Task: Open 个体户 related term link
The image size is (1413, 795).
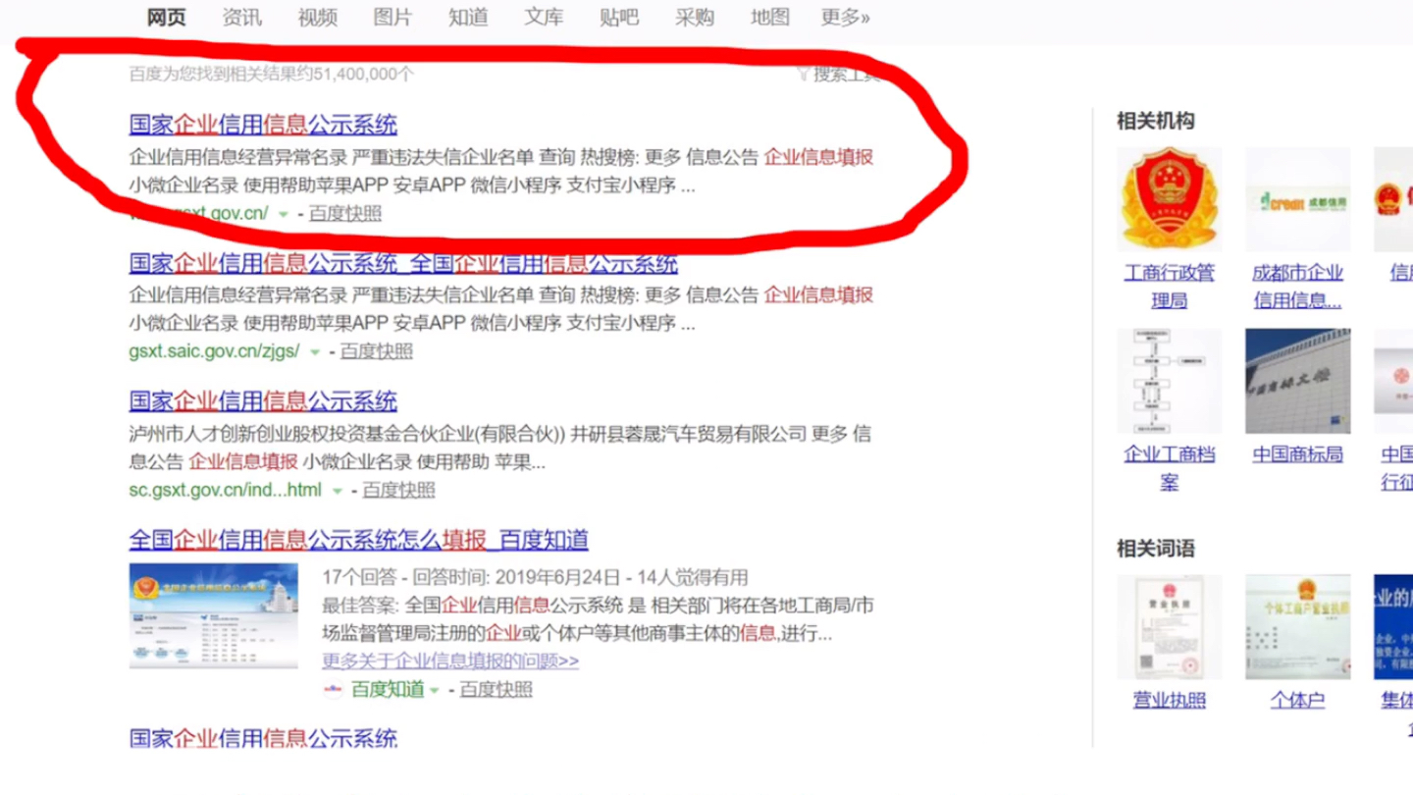Action: [x=1298, y=700]
